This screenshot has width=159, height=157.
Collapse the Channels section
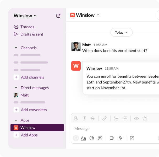[x=16, y=48]
